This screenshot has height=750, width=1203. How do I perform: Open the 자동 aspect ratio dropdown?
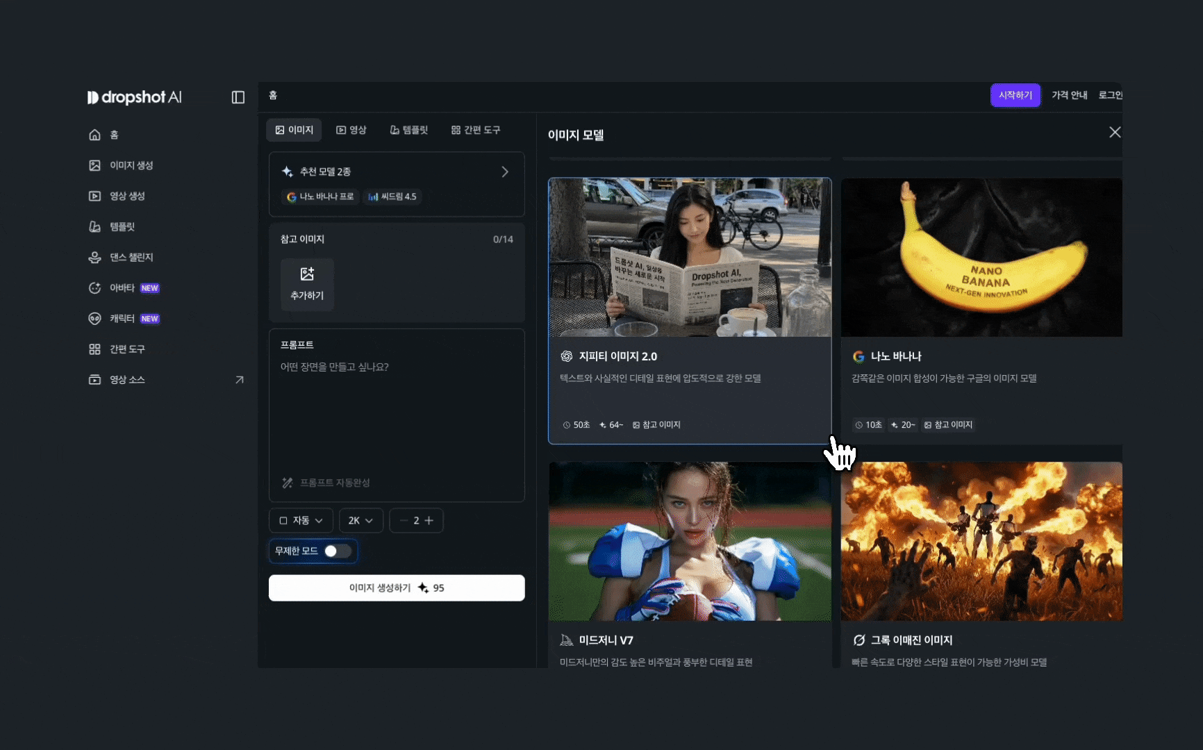pyautogui.click(x=301, y=520)
